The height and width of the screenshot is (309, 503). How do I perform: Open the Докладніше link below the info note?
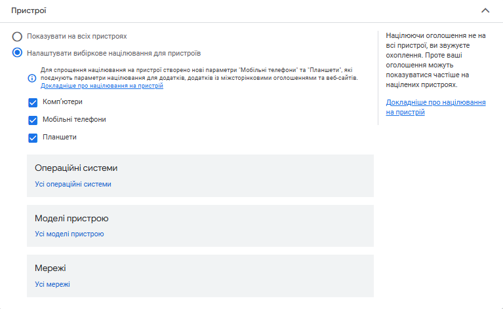click(x=102, y=86)
